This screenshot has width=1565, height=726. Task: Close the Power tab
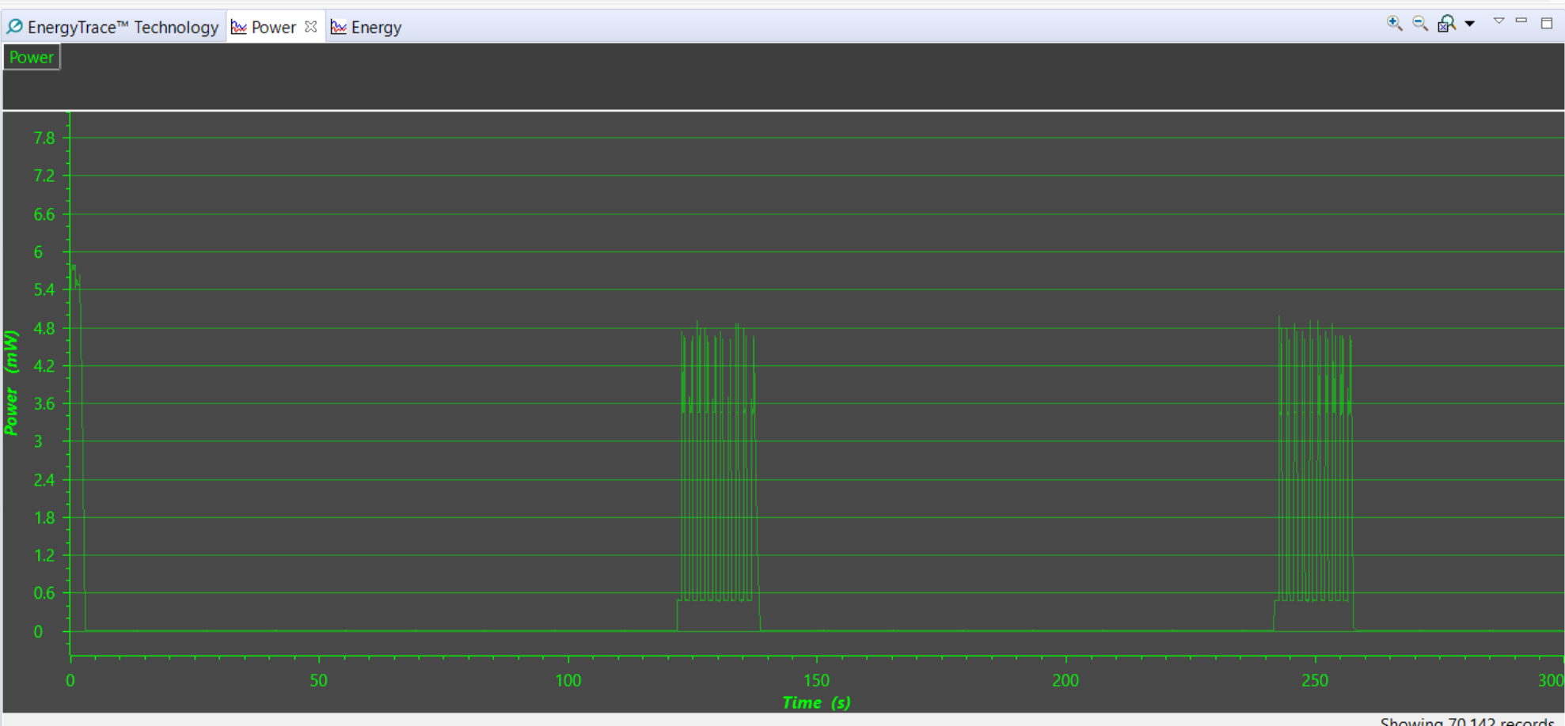coord(311,27)
